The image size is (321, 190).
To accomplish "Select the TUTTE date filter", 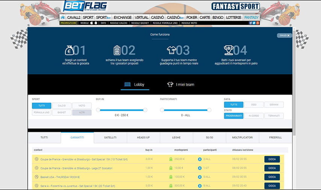I will click(233, 104).
